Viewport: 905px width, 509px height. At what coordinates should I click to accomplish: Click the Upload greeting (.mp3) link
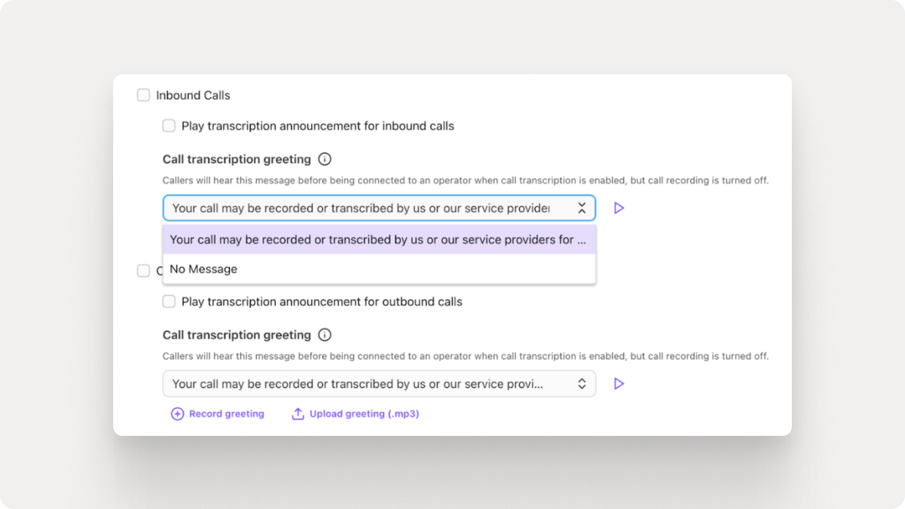(364, 414)
